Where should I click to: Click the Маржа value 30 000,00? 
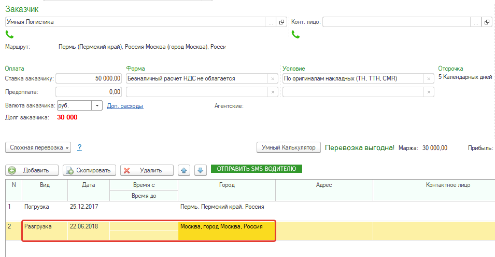(x=435, y=148)
